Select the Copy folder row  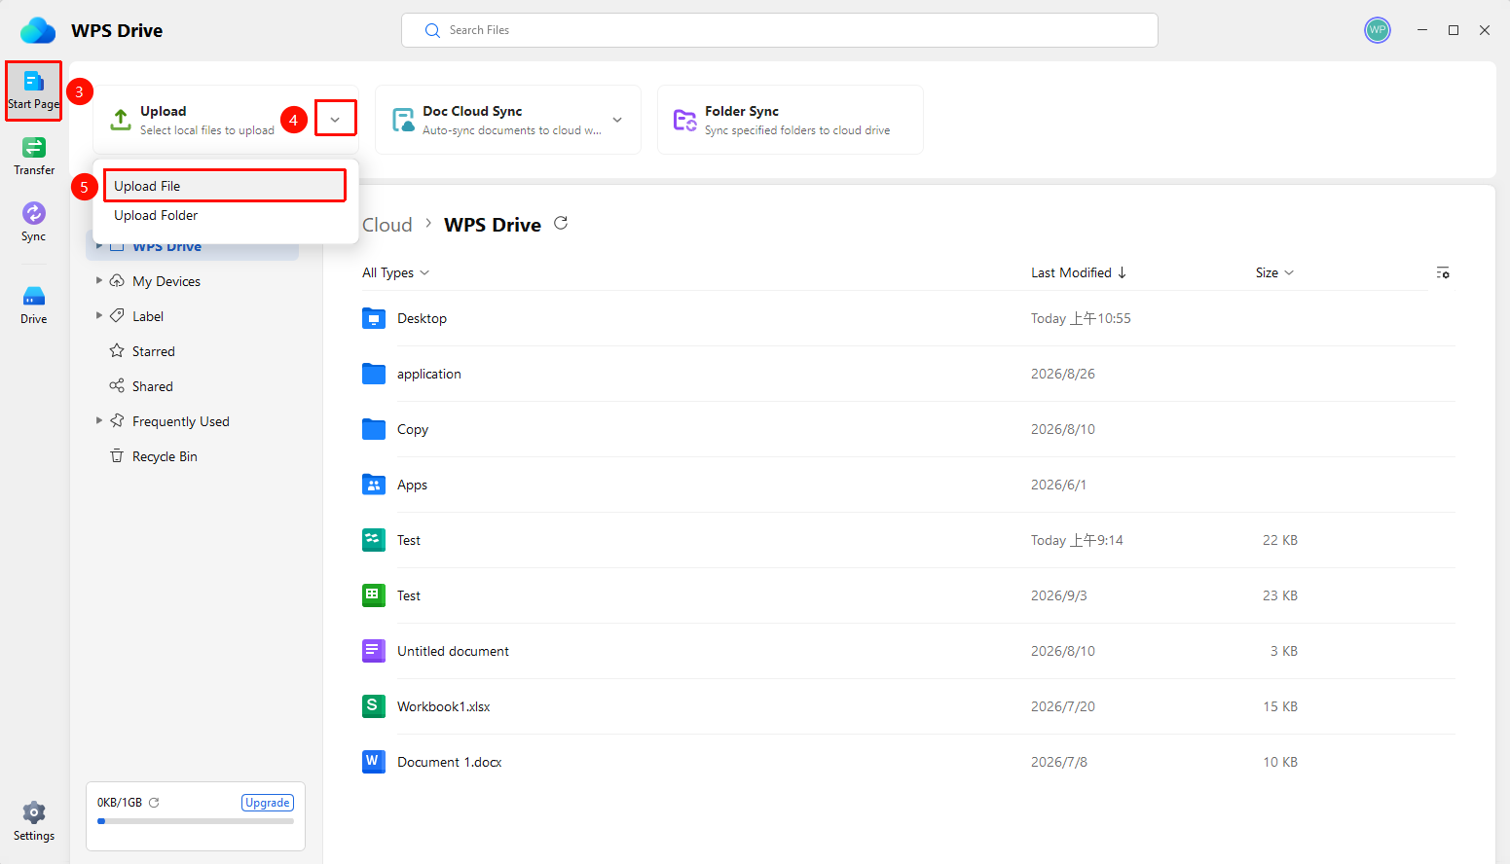tap(907, 429)
